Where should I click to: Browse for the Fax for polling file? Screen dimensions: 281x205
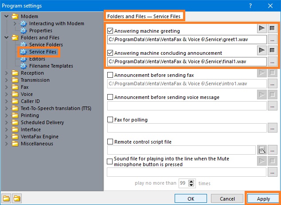[273, 128]
